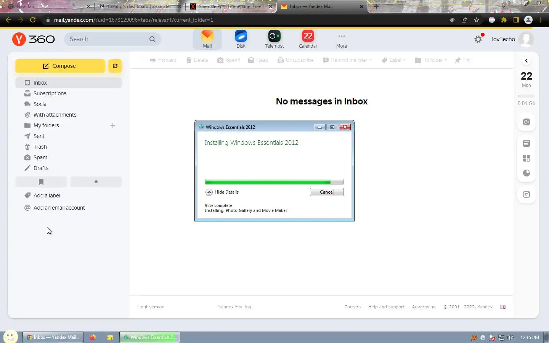Click the 22 Mon date widget
Screen dimensions: 549x343
click(x=526, y=79)
